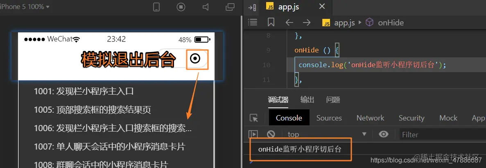This screenshot has width=486, height=168.
Task: Click the console Filter input field
Action: (x=443, y=134)
